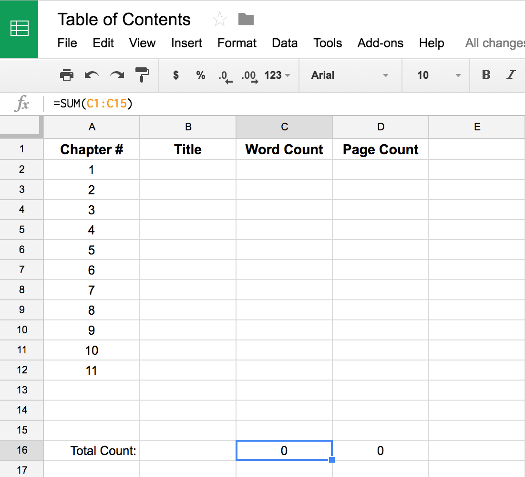Select the column D header
Viewport: 525px width, 477px height.
[381, 127]
